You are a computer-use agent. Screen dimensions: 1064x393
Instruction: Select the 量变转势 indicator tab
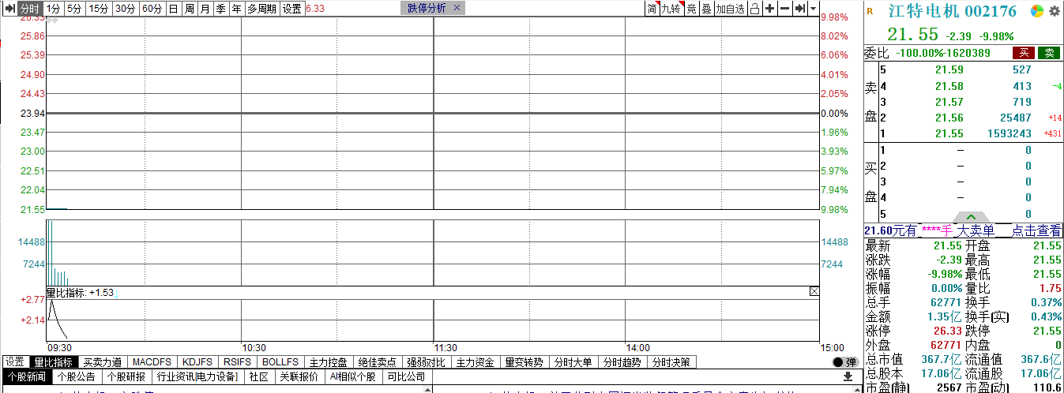coord(524,362)
